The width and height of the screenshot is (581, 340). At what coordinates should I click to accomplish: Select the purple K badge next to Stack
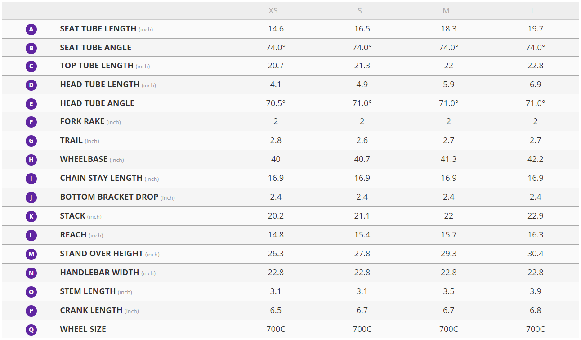(x=31, y=216)
